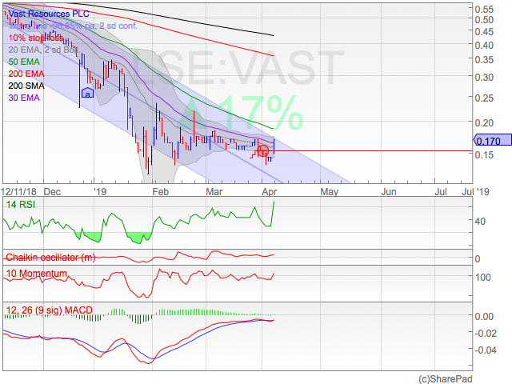Select the 10% stoploss legend label
This screenshot has height=384, width=512.
pos(36,38)
